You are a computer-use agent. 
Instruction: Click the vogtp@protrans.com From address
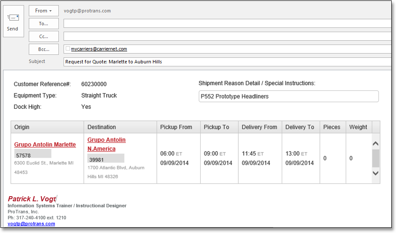pos(87,11)
